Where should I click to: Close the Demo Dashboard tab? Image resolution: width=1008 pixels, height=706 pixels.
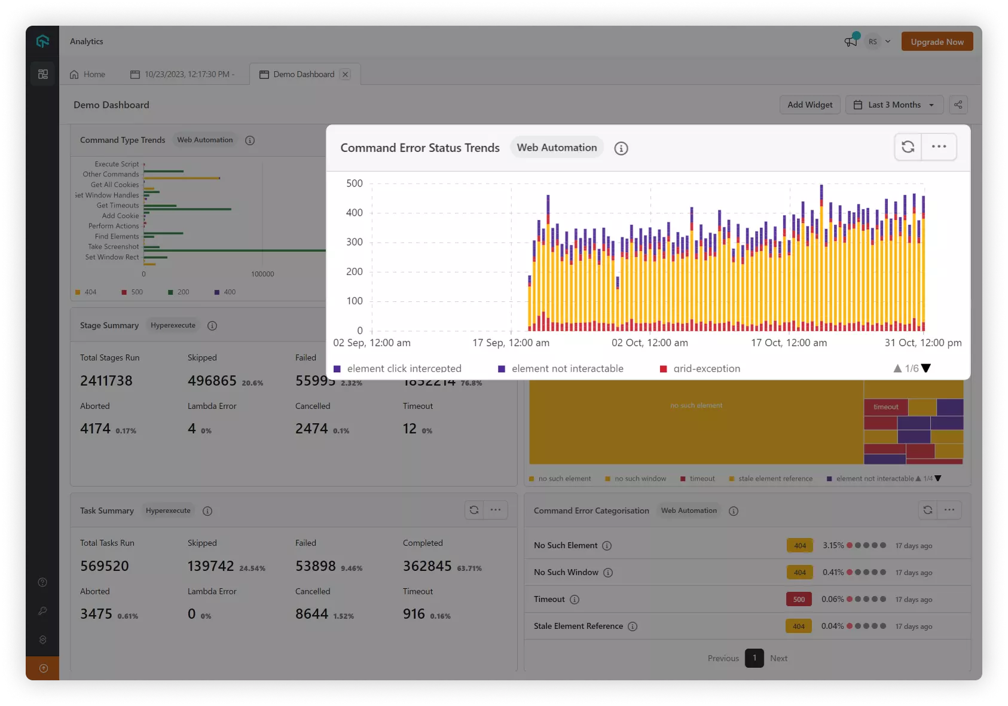[x=345, y=74]
